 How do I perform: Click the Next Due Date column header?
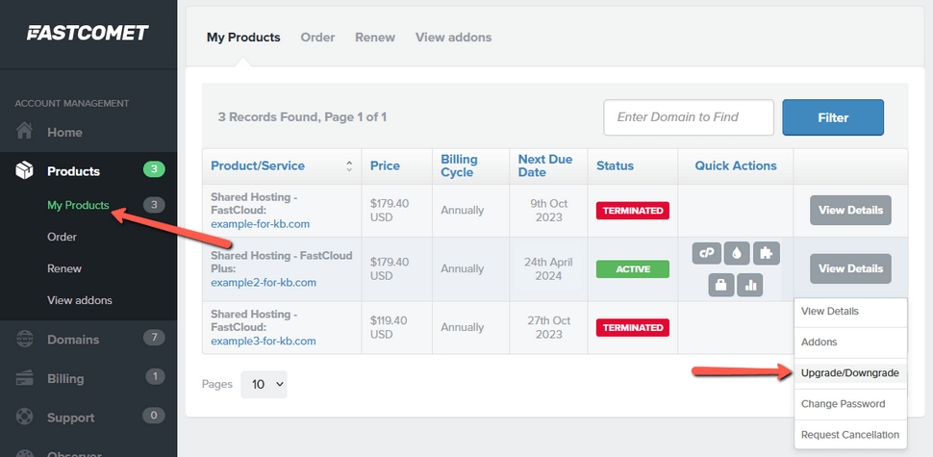point(545,166)
